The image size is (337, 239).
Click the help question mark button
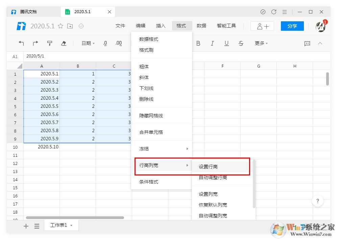pyautogui.click(x=318, y=201)
